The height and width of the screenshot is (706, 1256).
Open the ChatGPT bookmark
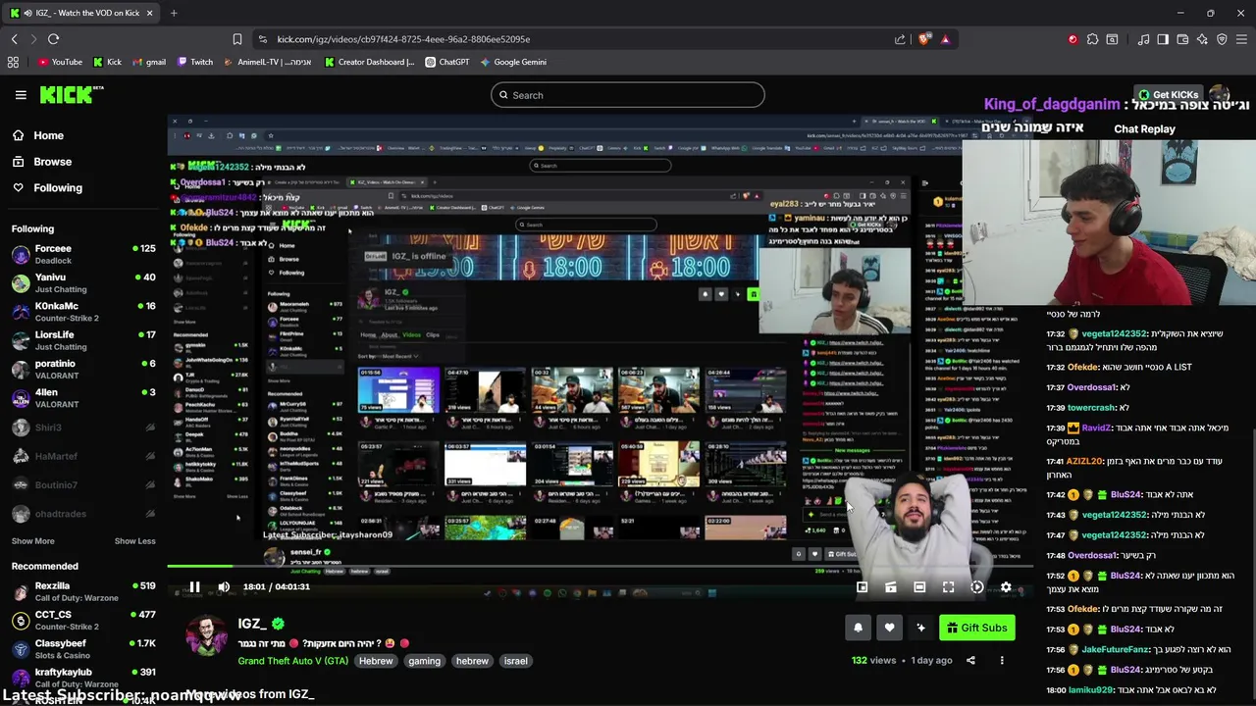pos(447,62)
